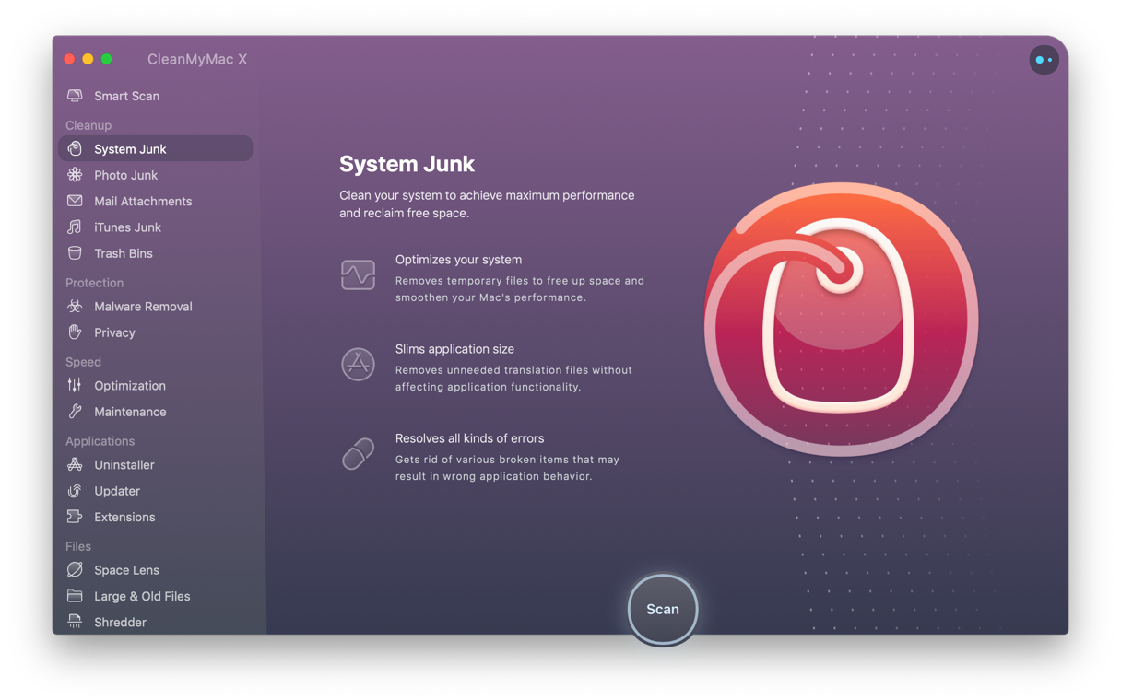Click the Speed section label

(83, 362)
